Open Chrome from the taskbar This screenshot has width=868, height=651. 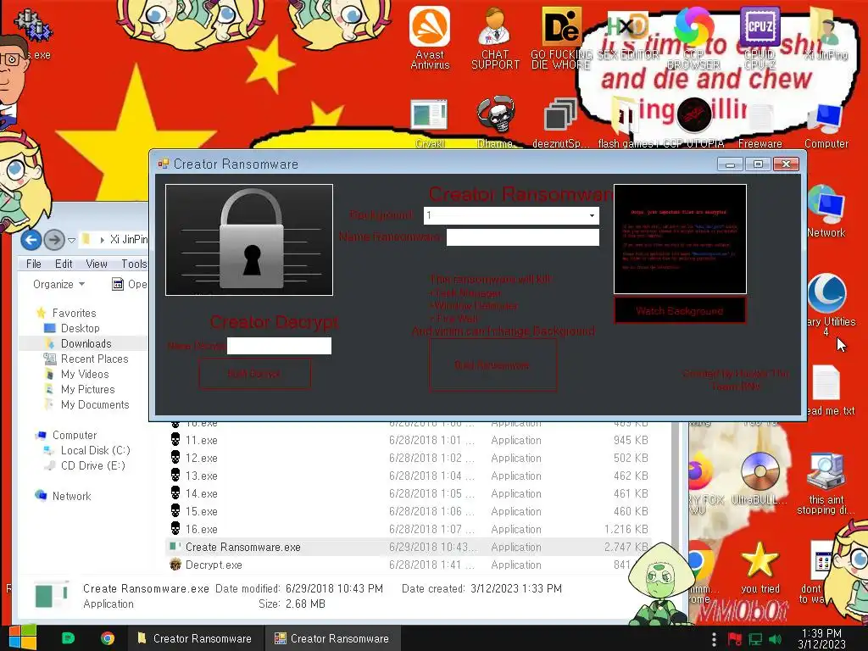[108, 638]
